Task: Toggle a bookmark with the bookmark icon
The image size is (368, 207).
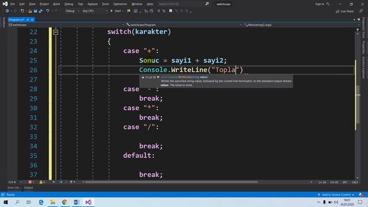Action: [x=171, y=11]
